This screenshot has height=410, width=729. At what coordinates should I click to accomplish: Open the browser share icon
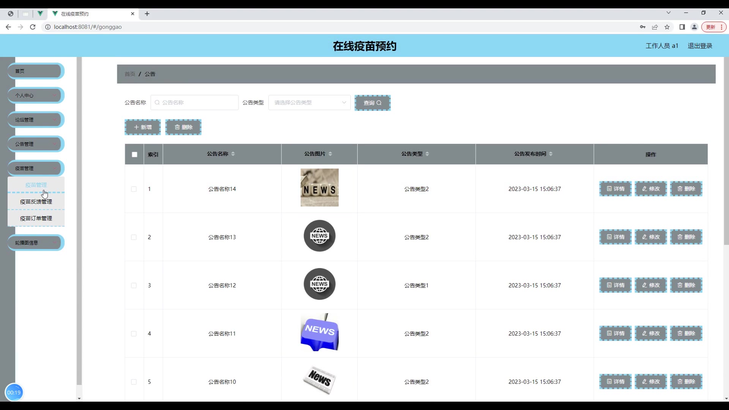click(655, 27)
